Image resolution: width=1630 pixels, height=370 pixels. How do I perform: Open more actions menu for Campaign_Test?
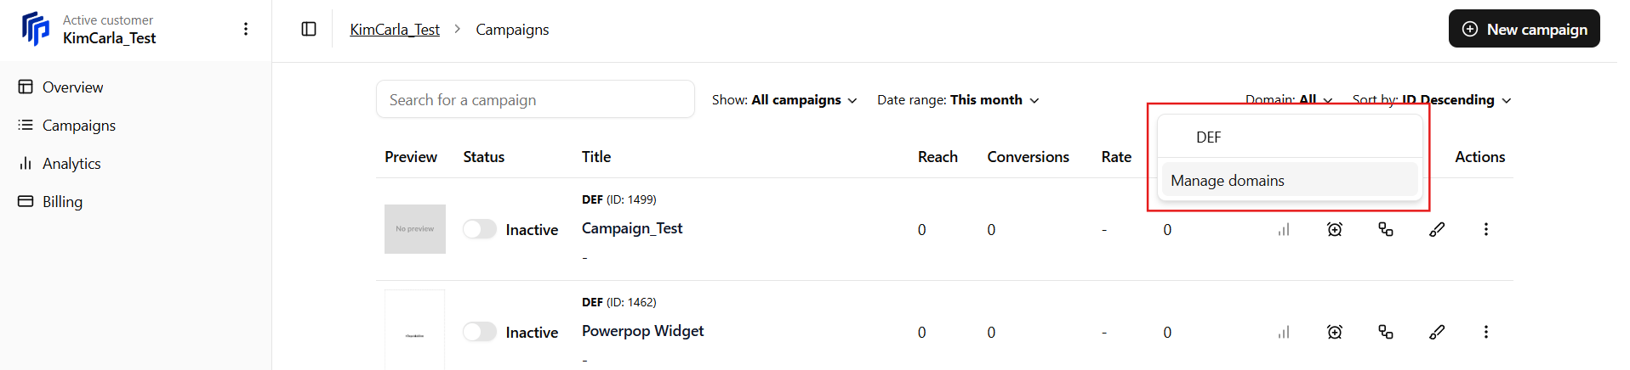pos(1486,230)
